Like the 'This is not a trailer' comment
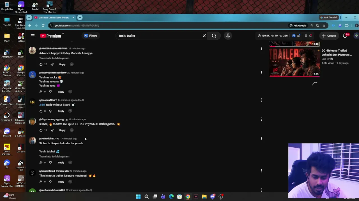Image resolution: width=359 pixels, height=201 pixels. click(x=41, y=182)
